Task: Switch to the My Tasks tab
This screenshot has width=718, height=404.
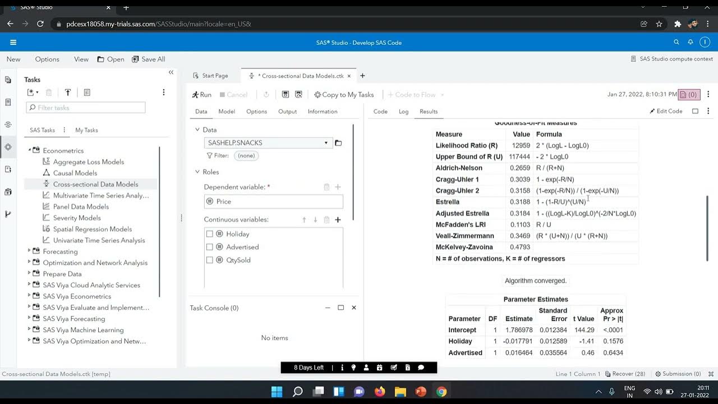Action: [86, 130]
